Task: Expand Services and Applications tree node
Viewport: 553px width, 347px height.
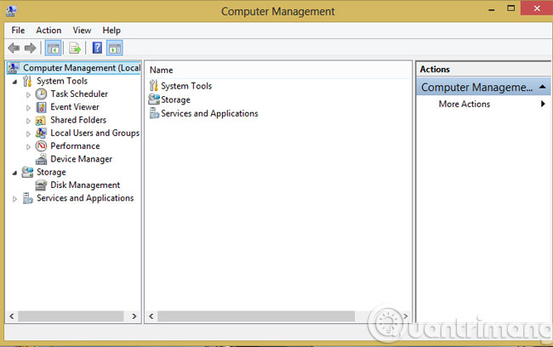Action: tap(14, 199)
